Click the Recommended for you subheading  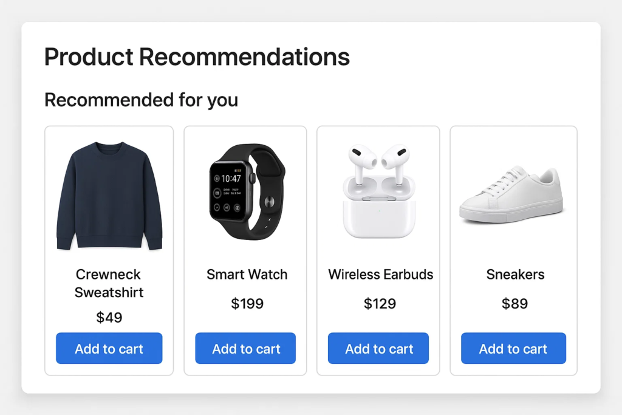tap(141, 100)
